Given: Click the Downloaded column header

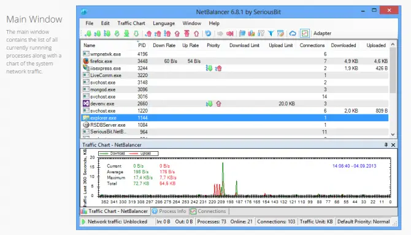Looking at the screenshot, I should [344, 45].
